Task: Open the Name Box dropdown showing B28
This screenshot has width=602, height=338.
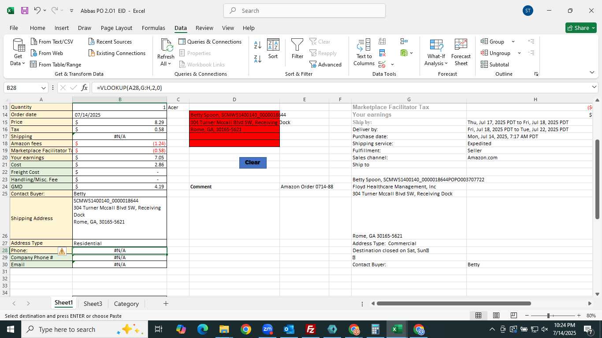Action: [43, 88]
